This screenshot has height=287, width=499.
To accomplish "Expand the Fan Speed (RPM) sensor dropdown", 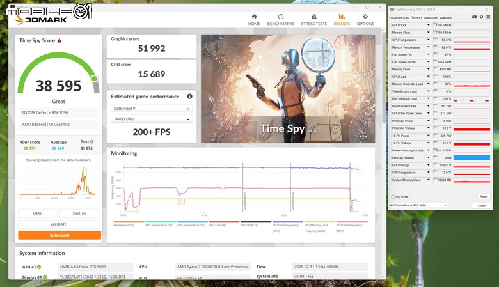I will pyautogui.click(x=429, y=62).
